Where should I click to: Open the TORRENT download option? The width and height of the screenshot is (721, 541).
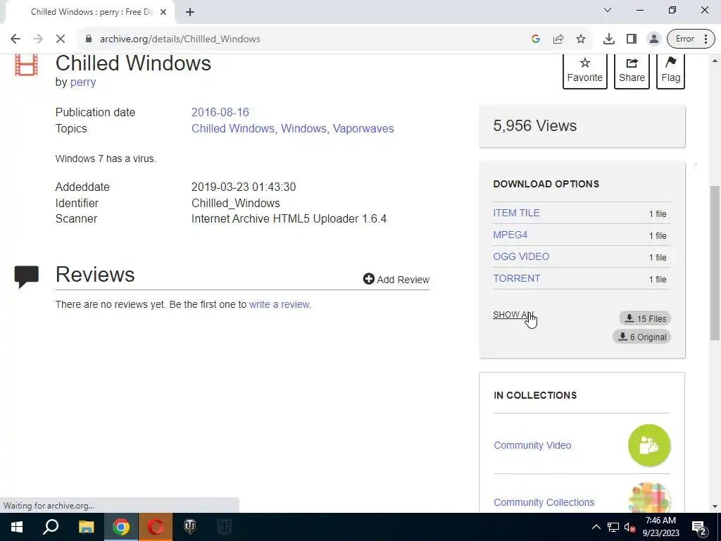pyautogui.click(x=517, y=278)
